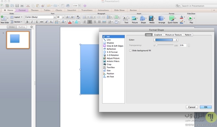Select the Gradient fill tab
Image resolution: width=217 pixels, height=127 pixels.
[x=158, y=35]
